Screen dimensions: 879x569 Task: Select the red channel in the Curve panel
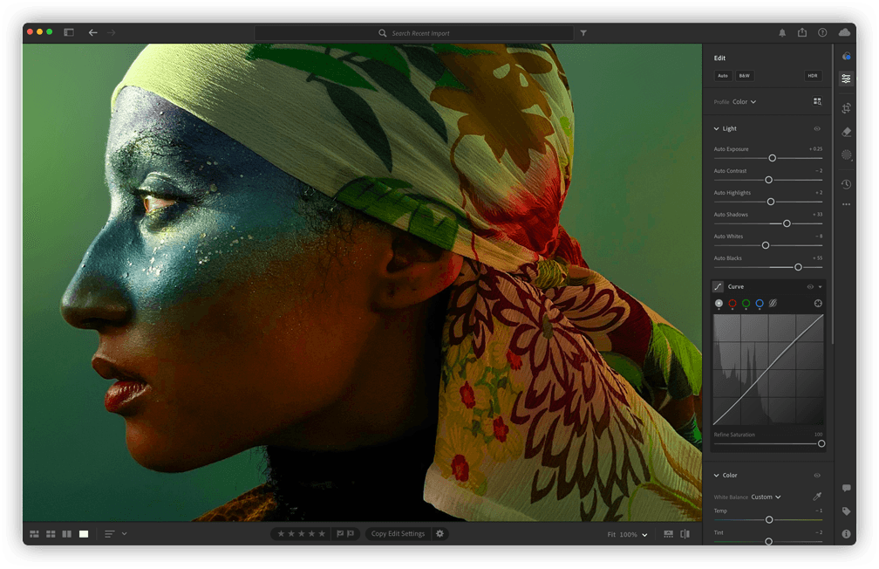coord(733,303)
